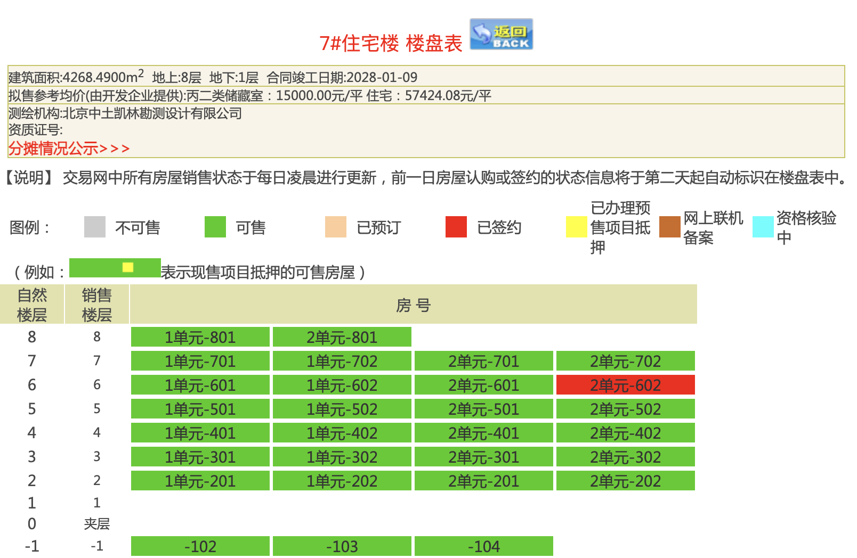Click 测绘机构:北京中土凯林勘测设计有限公司 text
The width and height of the screenshot is (857, 558).
(125, 113)
